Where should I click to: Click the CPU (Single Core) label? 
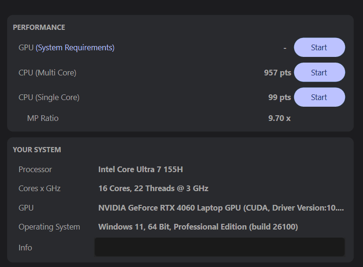[x=49, y=97]
